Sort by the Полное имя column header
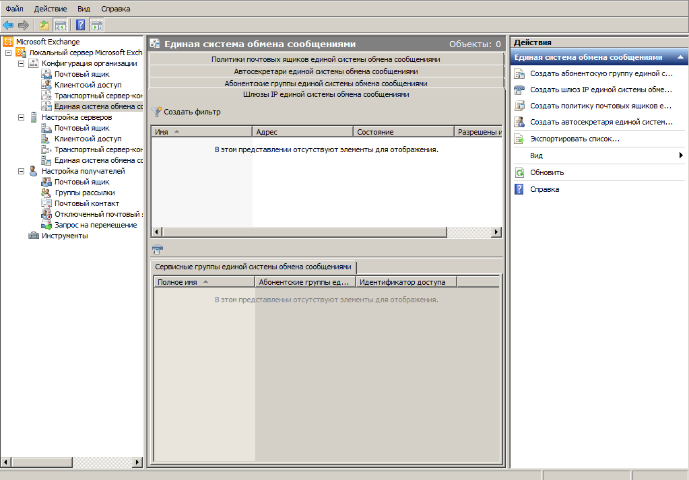 click(204, 282)
